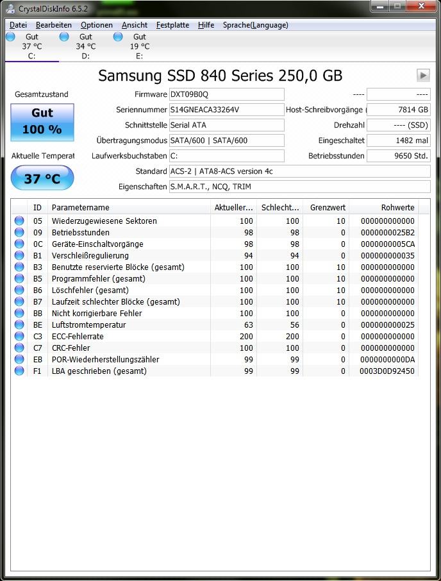Viewport: 441px width, 581px height.
Task: Click the Parametername column header
Action: coord(129,208)
